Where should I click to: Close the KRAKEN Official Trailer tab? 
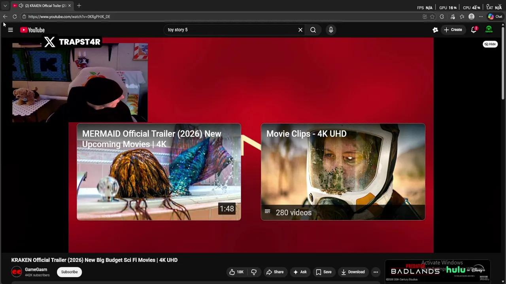69,6
